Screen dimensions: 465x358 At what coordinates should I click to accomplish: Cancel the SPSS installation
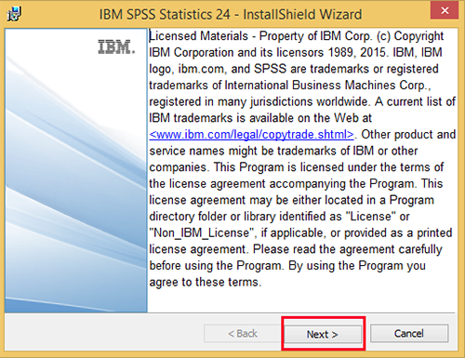tap(409, 334)
